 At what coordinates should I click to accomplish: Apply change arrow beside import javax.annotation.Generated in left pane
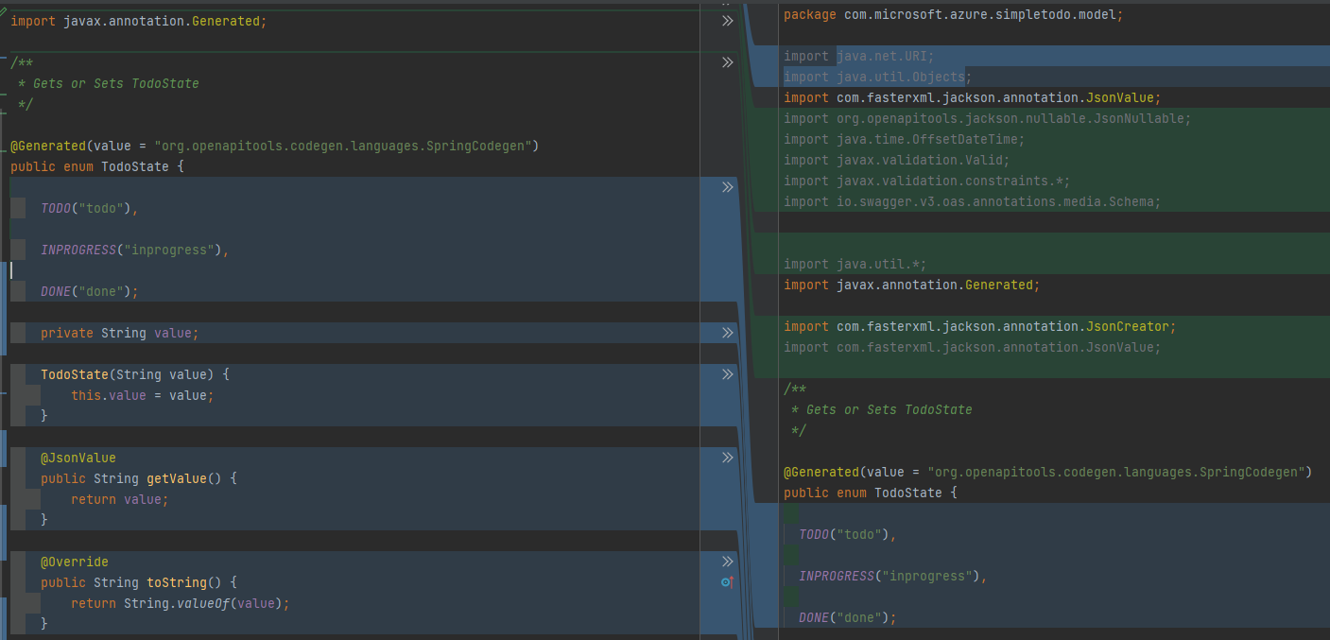727,21
